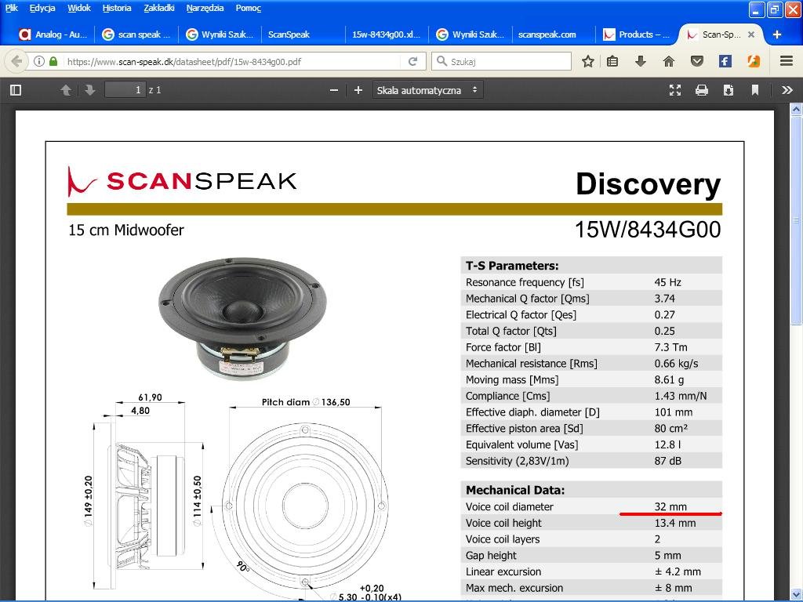
Task: Open the Pomoc menu
Action: (249, 8)
